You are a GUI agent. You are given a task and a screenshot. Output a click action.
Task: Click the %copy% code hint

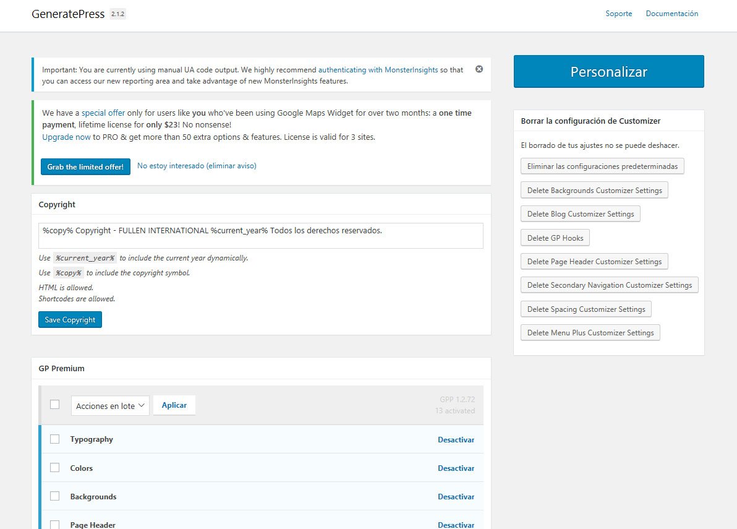tap(69, 273)
